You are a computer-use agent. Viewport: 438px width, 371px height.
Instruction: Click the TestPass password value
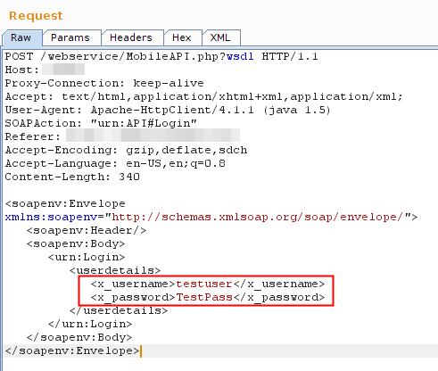pyautogui.click(x=204, y=297)
